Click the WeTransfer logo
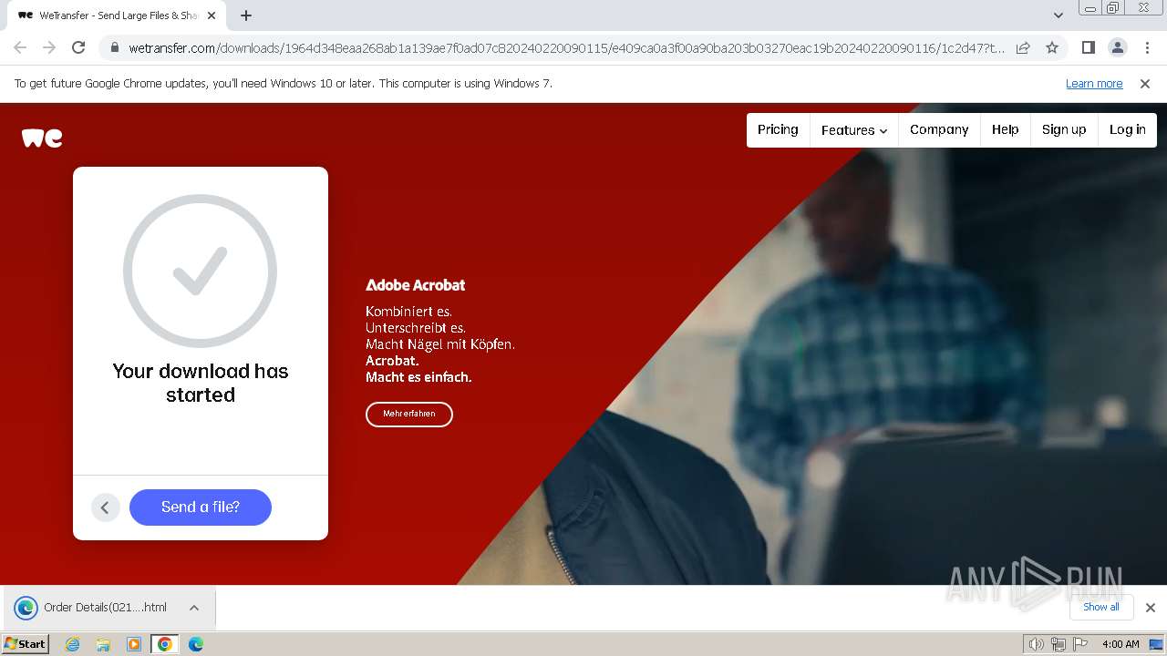 pos(42,138)
